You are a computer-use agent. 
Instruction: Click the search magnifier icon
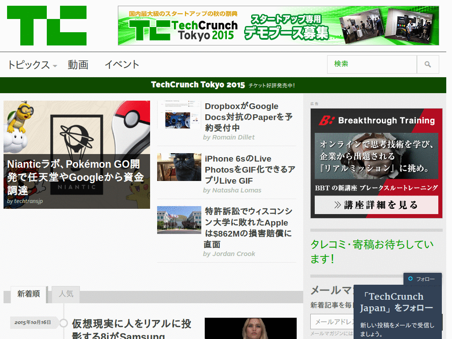(427, 64)
